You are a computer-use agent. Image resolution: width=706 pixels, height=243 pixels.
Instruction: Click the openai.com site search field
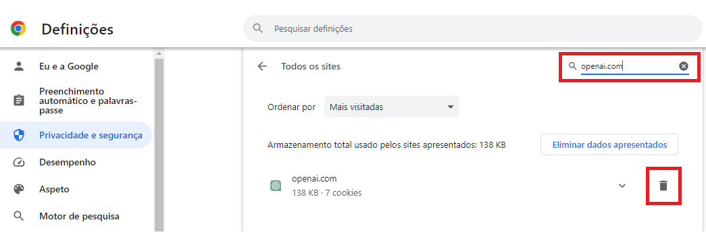pyautogui.click(x=628, y=67)
